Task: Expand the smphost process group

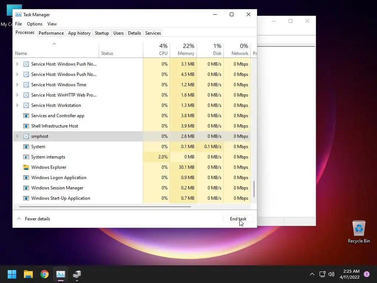Action: [x=17, y=136]
